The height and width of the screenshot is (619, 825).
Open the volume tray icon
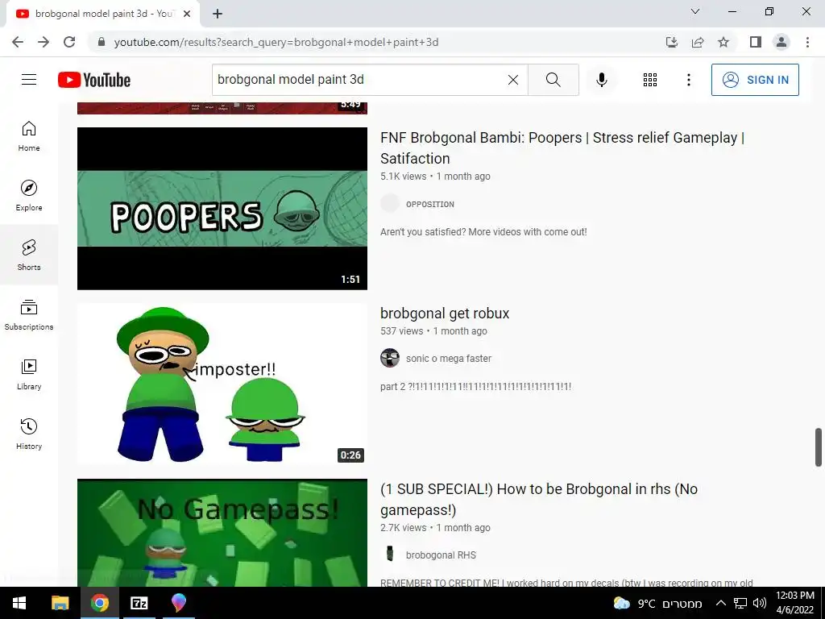tap(759, 604)
